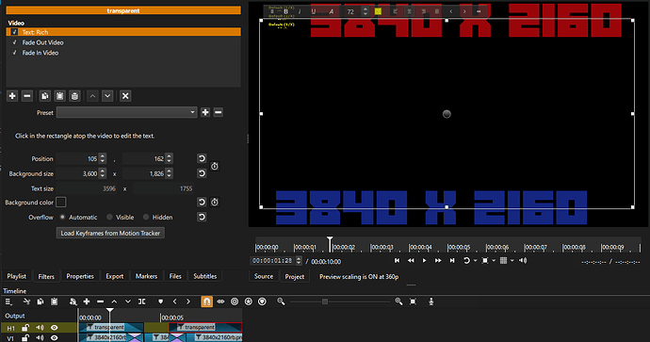Open the Preset dropdown

tap(126, 112)
